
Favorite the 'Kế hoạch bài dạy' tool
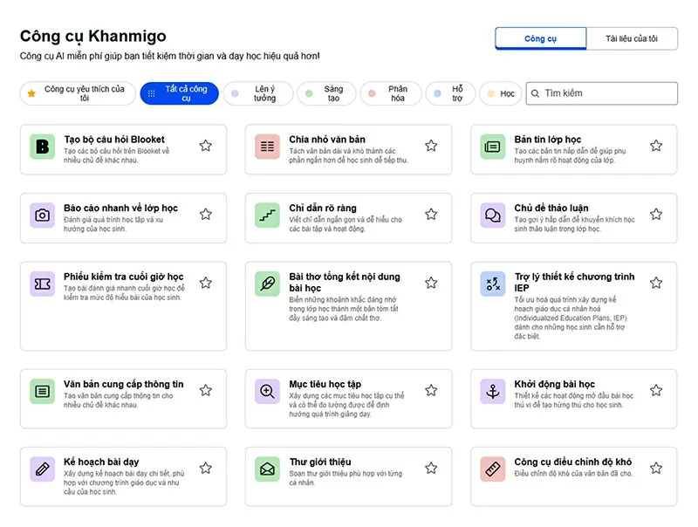click(205, 468)
